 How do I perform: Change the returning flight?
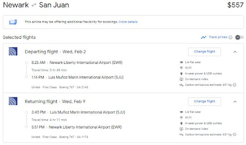tap(204, 102)
